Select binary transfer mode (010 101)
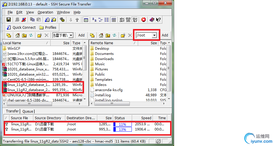The height and width of the screenshot is (146, 274). click(128, 20)
